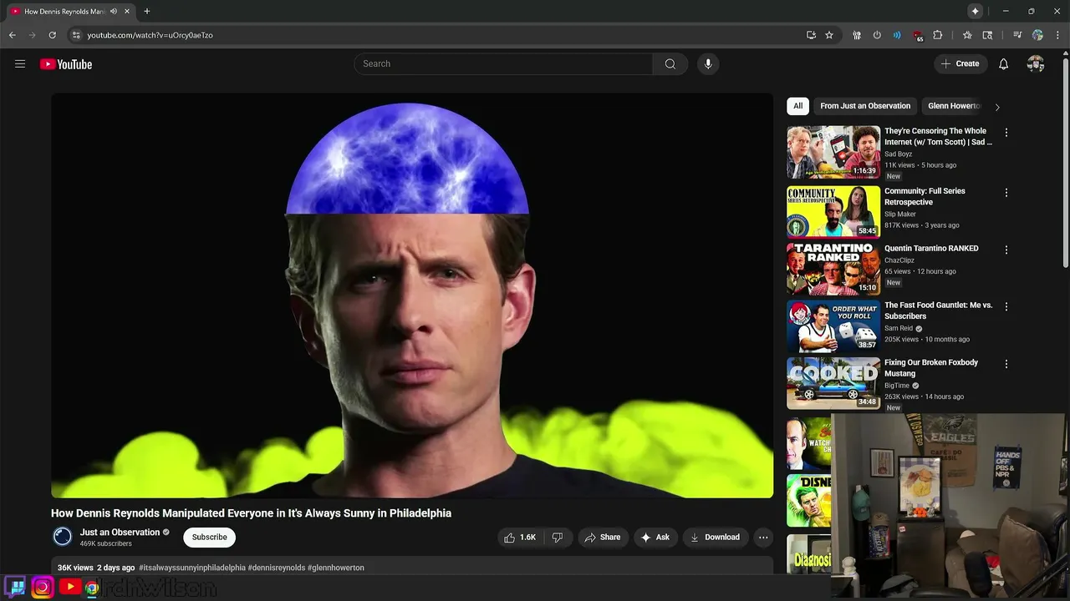
Task: Install app icon in address bar
Action: coord(811,35)
